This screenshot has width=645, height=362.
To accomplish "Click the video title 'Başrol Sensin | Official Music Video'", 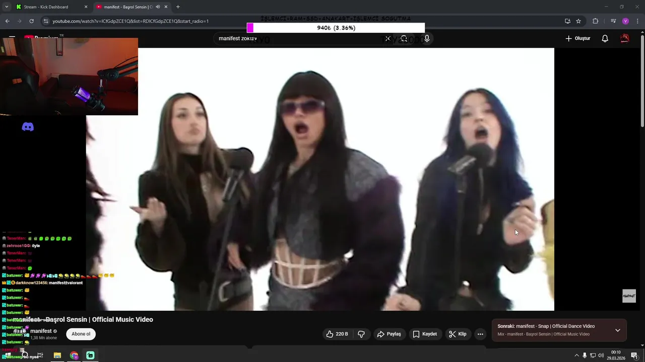I will coord(99,319).
